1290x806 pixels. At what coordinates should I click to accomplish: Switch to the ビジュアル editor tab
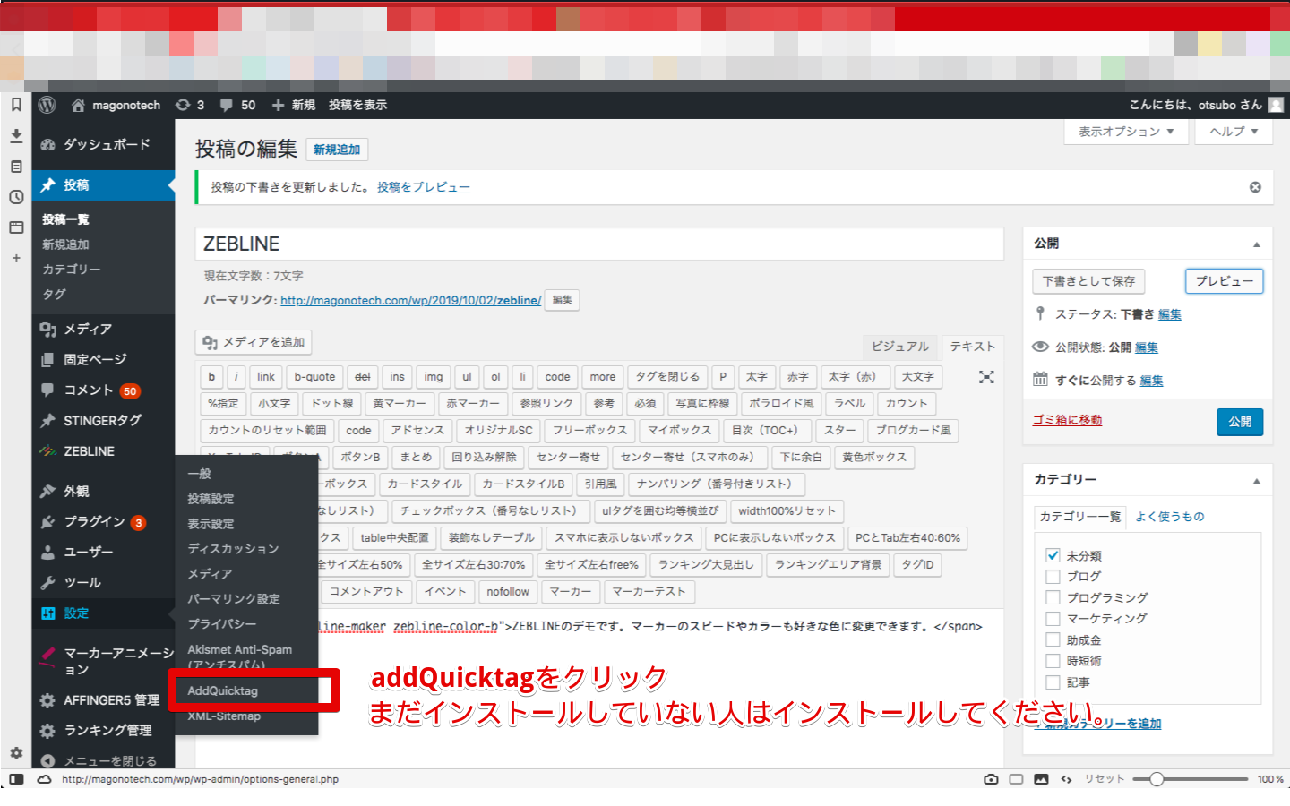(x=900, y=347)
